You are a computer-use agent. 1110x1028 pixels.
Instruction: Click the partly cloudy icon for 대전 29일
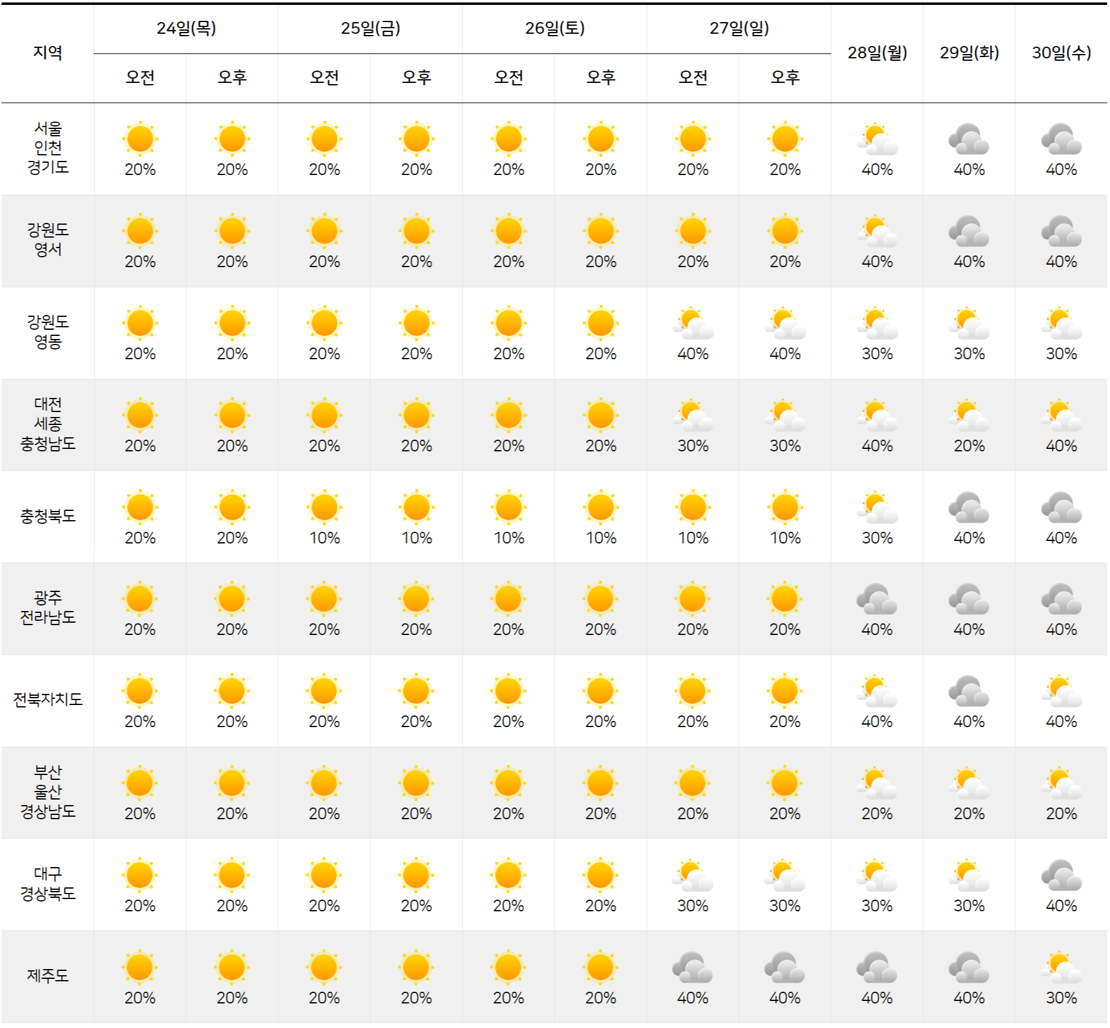click(969, 416)
